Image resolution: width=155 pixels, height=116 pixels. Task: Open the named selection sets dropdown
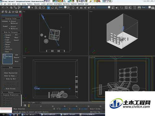[x=109, y=7]
